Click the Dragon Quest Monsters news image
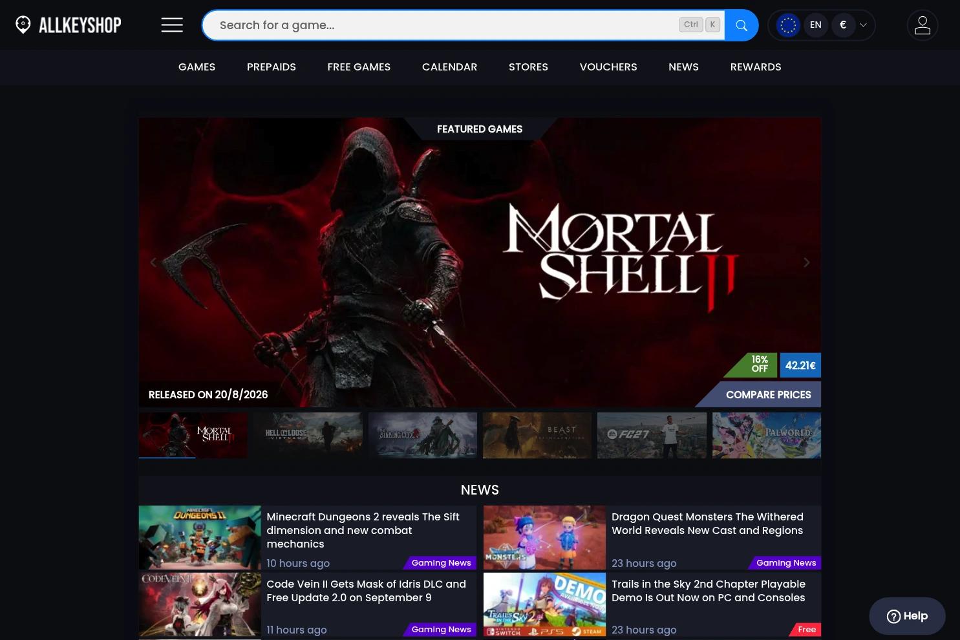The width and height of the screenshot is (960, 640). coord(544,537)
